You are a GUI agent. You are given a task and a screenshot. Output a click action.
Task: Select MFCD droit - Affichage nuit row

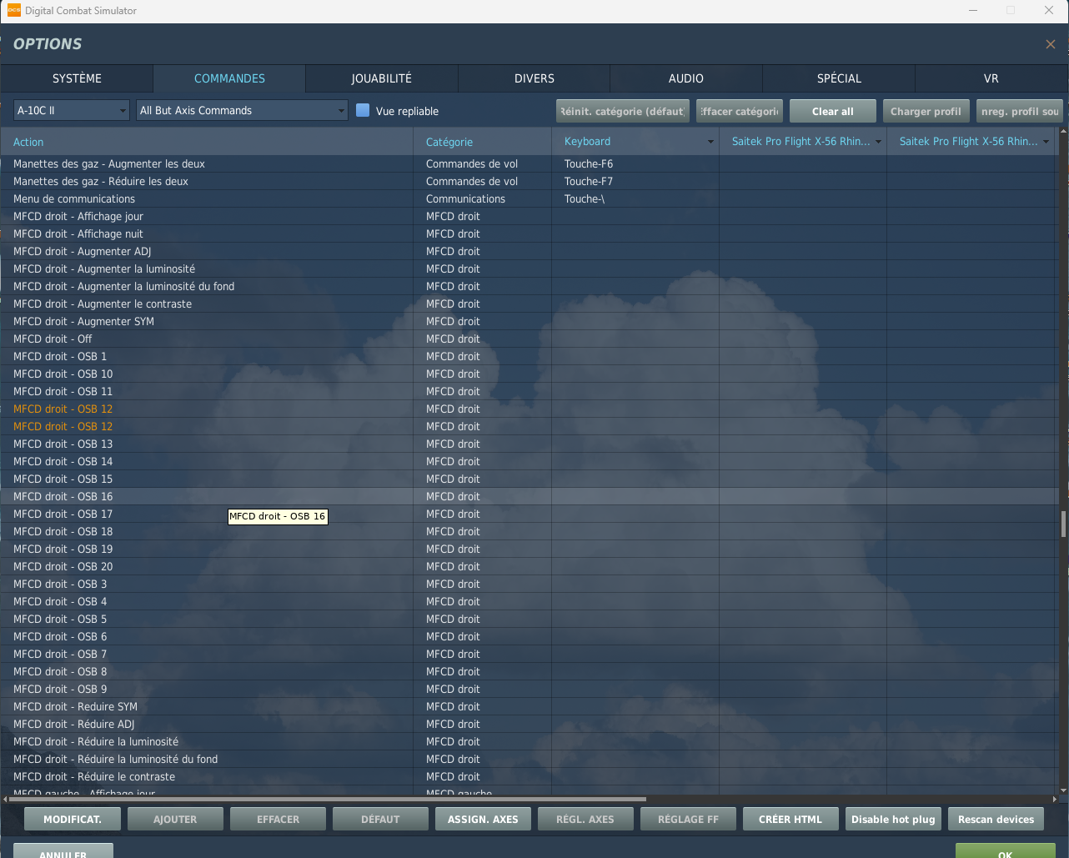[x=529, y=233]
